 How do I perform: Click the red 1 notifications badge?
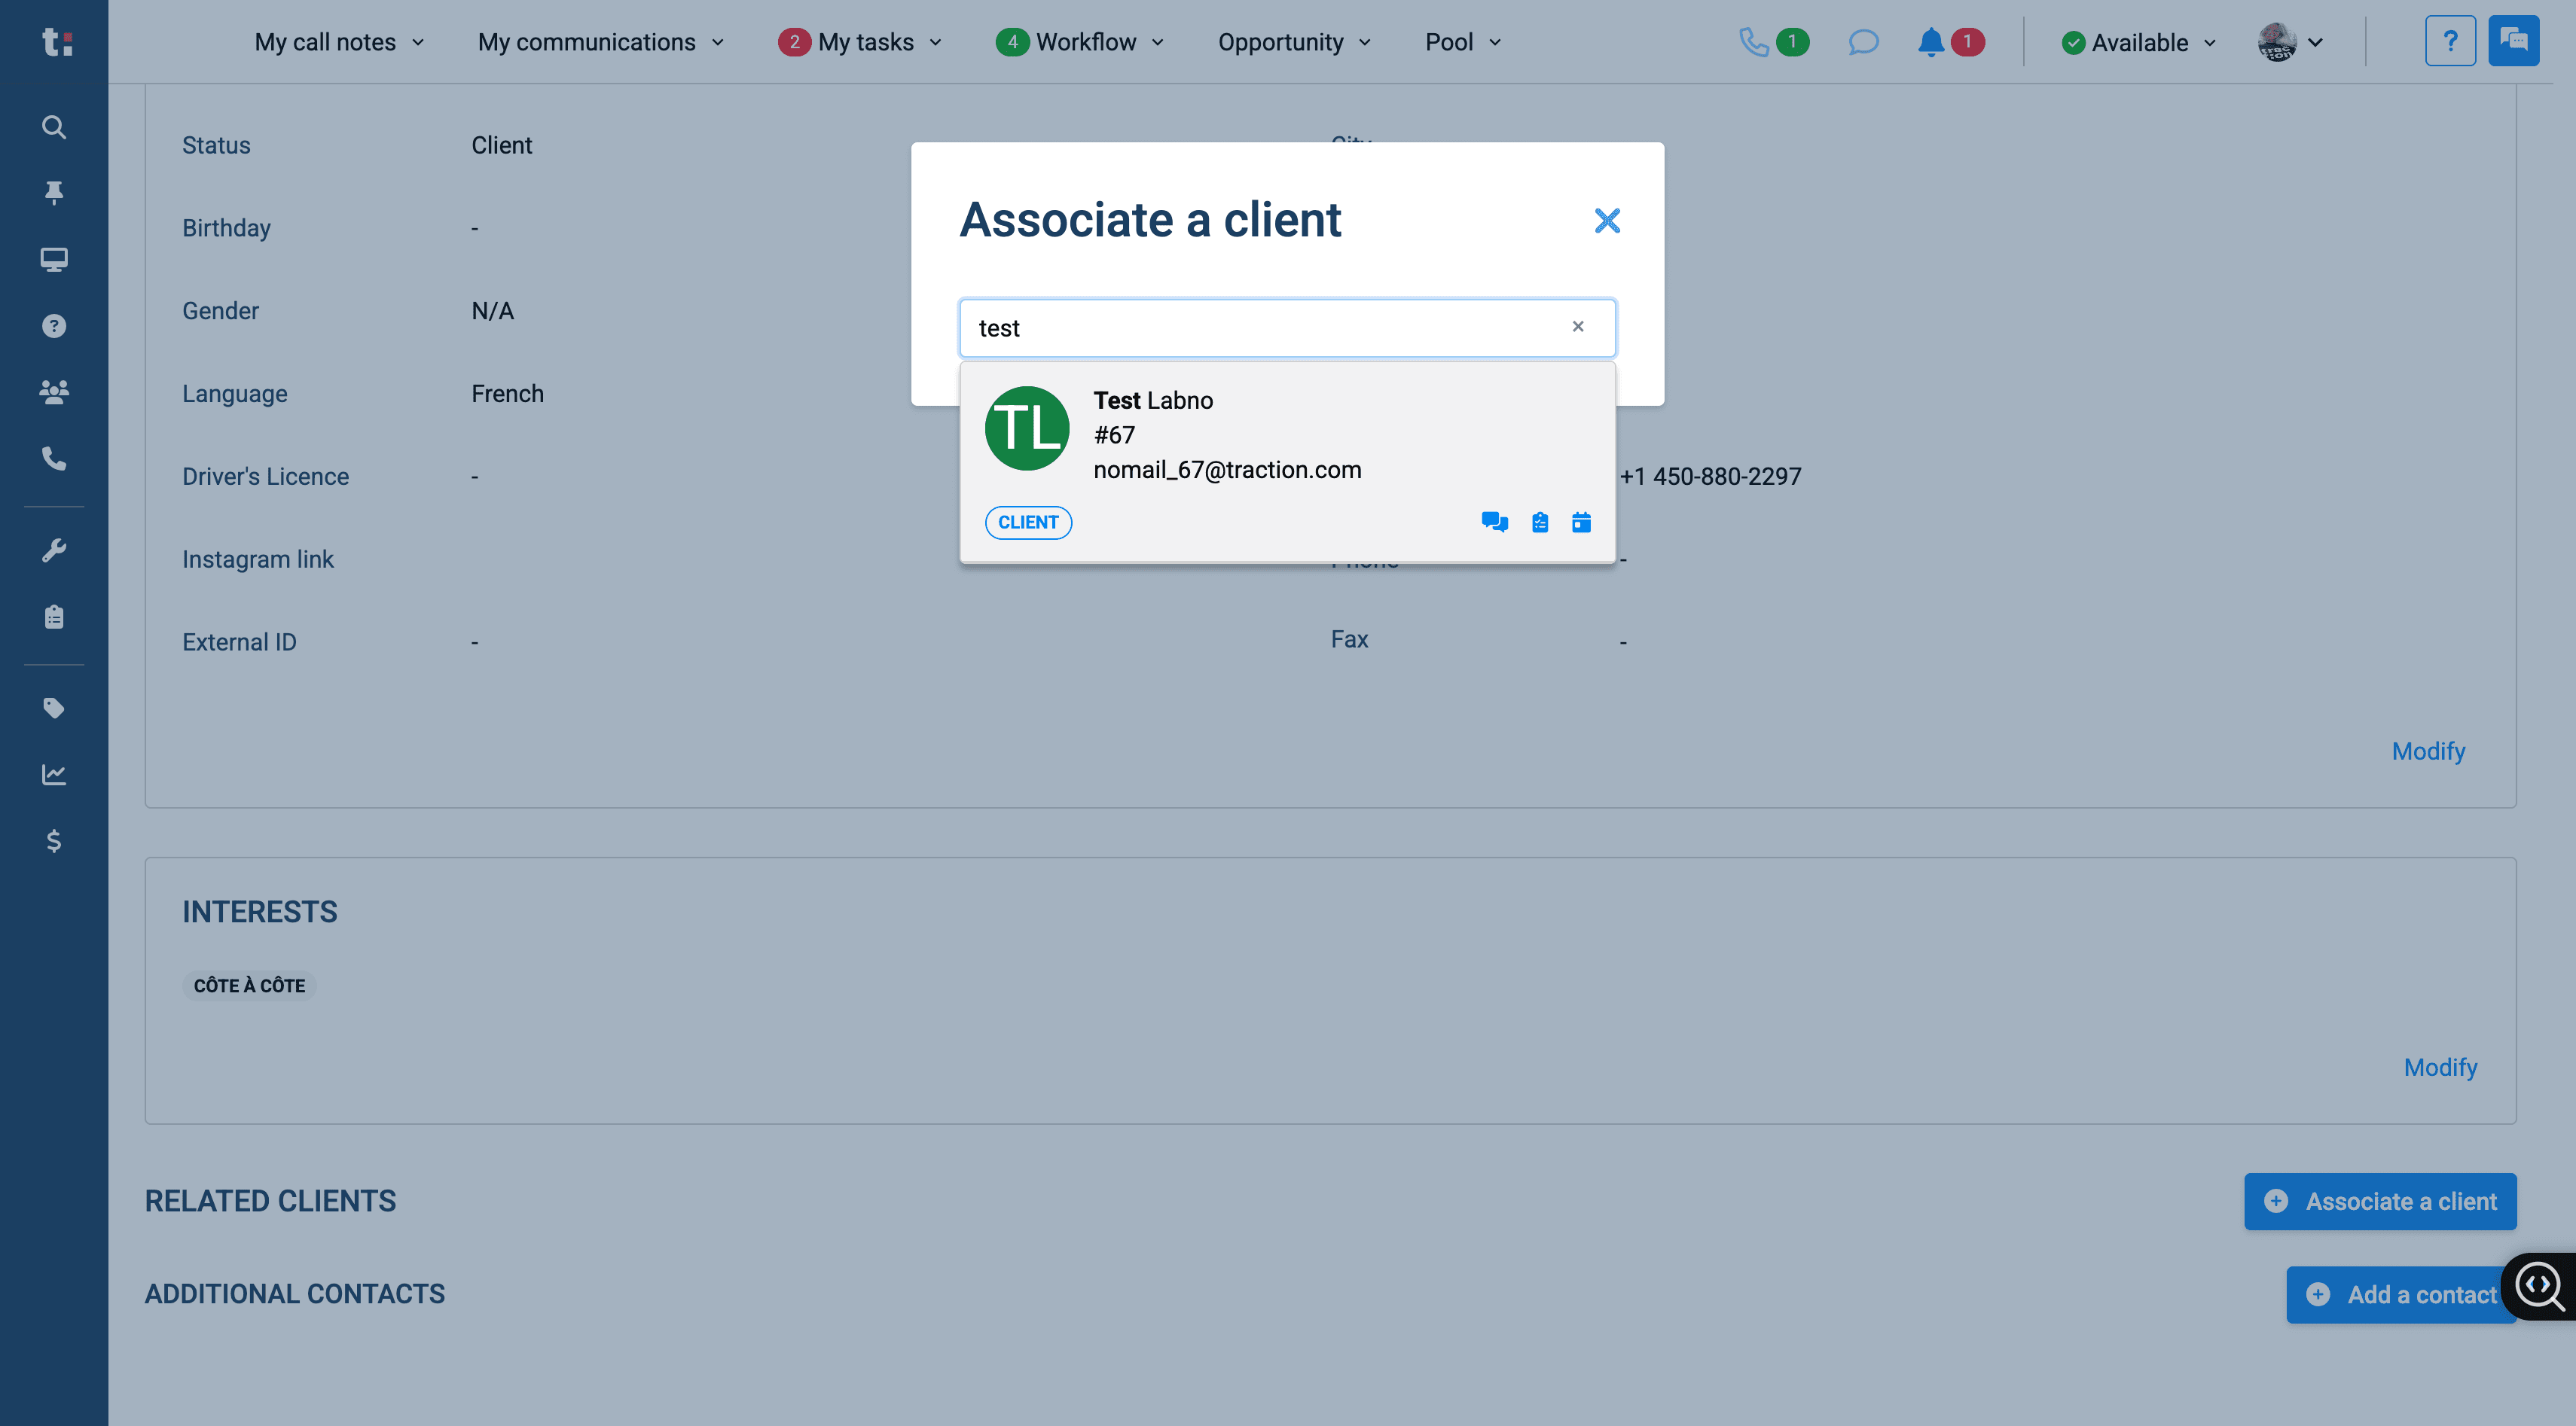1967,42
